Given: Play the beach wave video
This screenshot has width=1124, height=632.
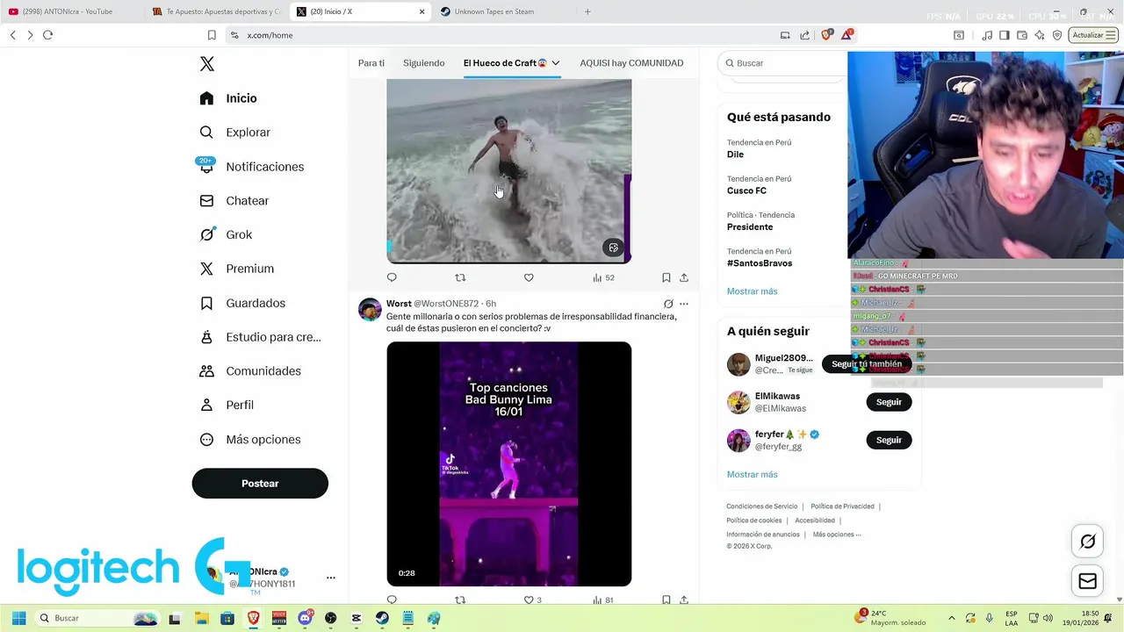Looking at the screenshot, I should (x=508, y=171).
